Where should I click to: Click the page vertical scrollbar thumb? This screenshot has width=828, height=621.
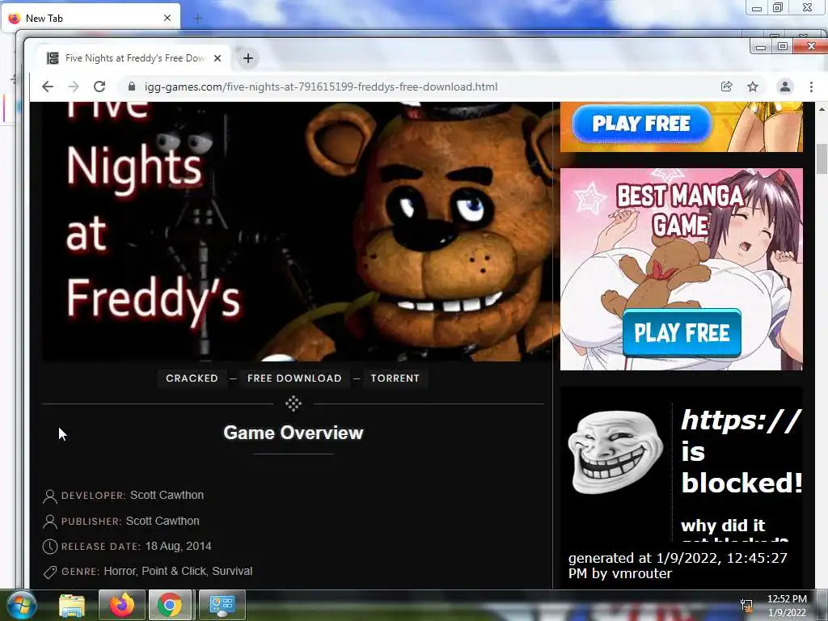[822, 158]
